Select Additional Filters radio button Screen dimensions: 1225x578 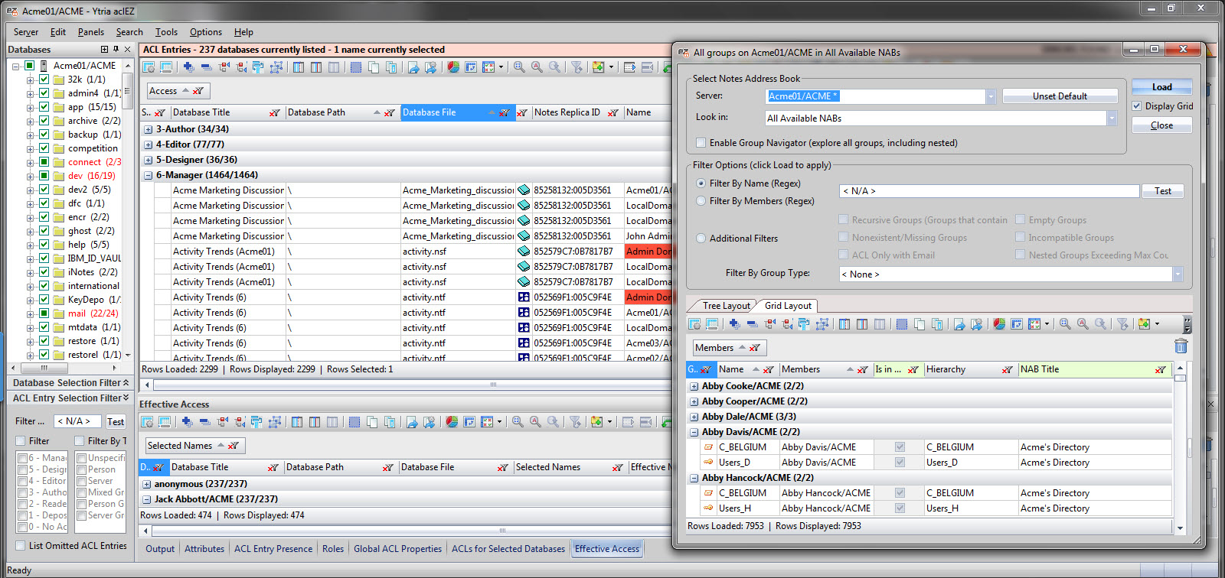[701, 239]
